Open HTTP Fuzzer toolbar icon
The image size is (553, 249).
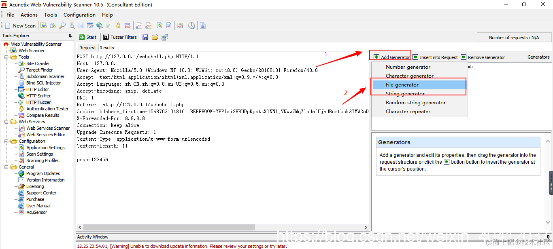(108, 25)
